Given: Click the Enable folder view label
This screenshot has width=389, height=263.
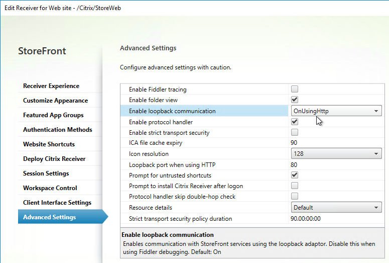Looking at the screenshot, I should (153, 100).
